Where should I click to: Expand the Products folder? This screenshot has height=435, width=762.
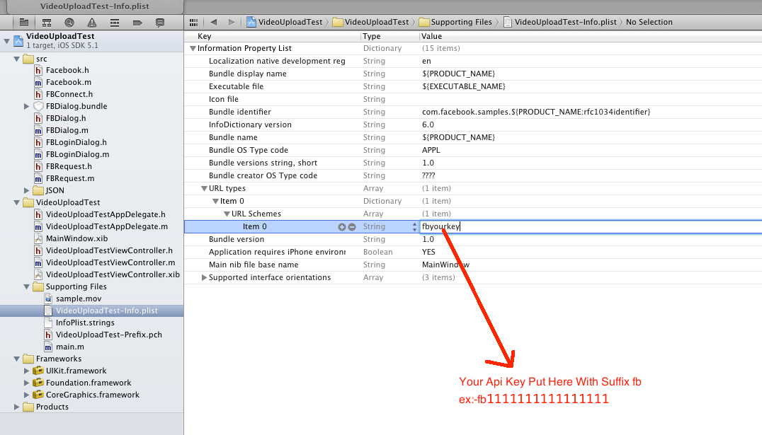click(x=16, y=407)
